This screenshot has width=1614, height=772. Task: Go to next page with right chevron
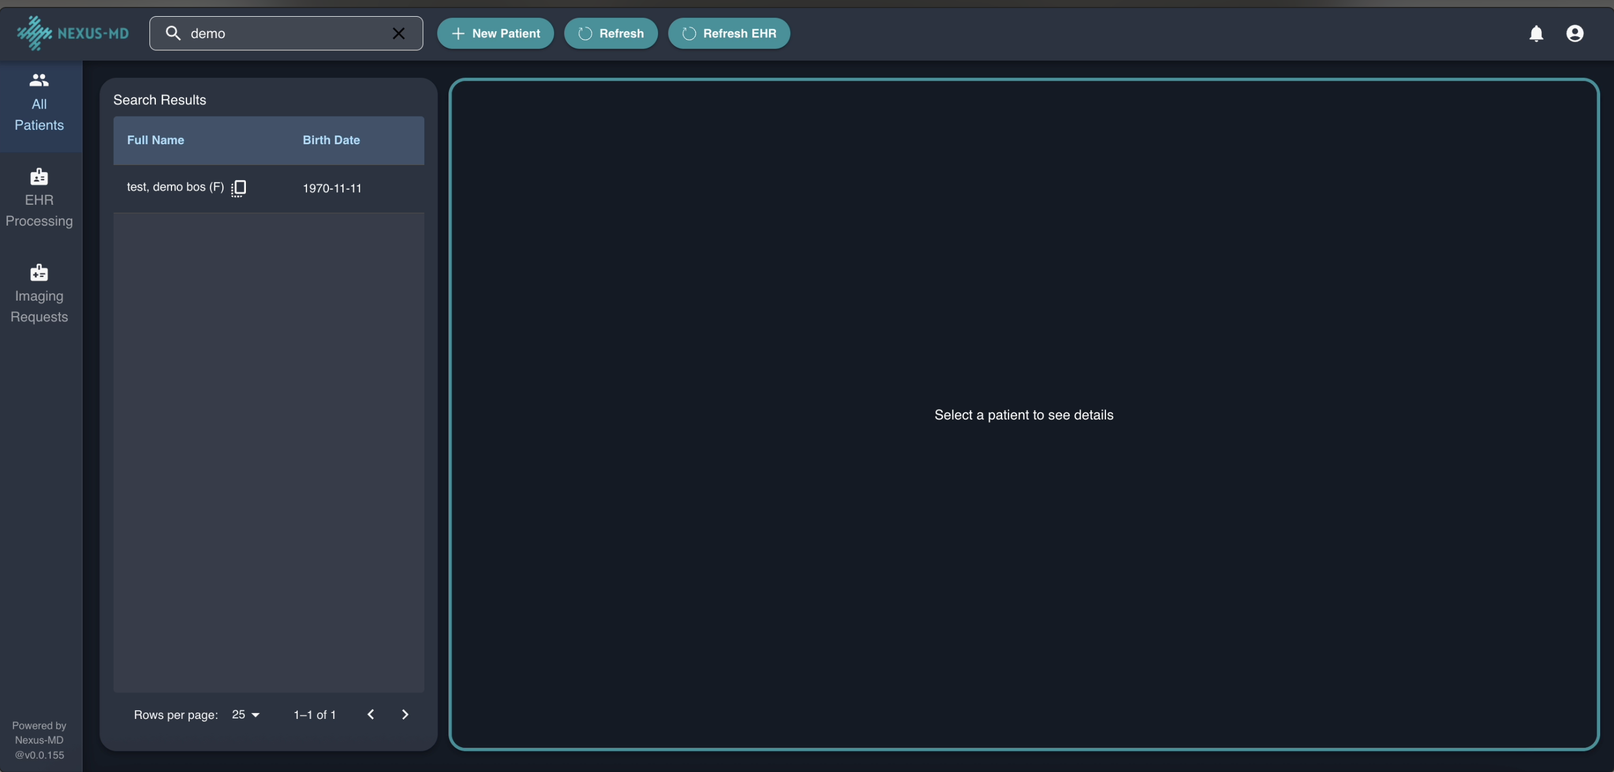(405, 714)
